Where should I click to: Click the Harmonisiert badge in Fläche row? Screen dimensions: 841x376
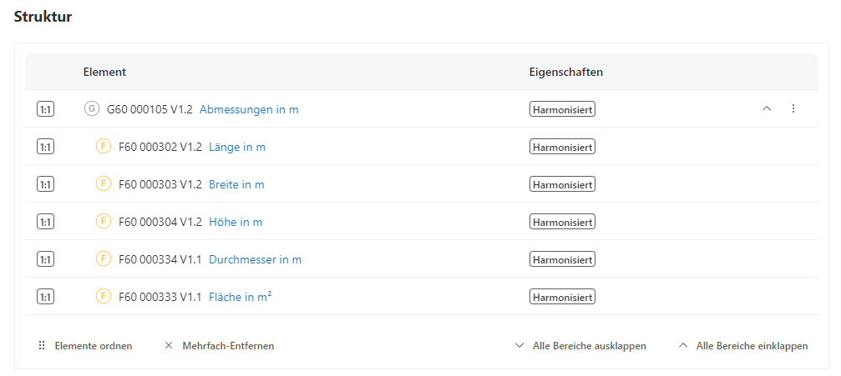pos(562,297)
